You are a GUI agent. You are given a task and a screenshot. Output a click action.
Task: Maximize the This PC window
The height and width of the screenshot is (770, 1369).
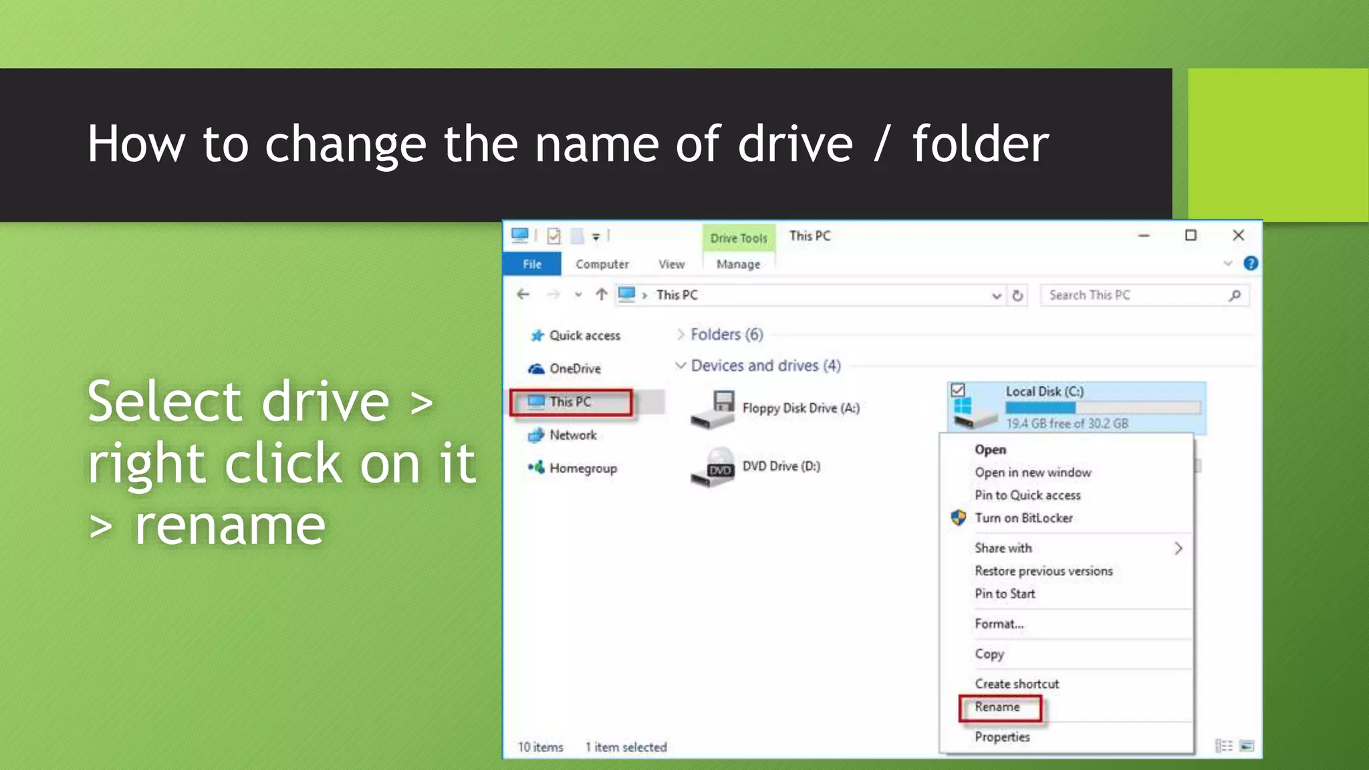(1191, 235)
